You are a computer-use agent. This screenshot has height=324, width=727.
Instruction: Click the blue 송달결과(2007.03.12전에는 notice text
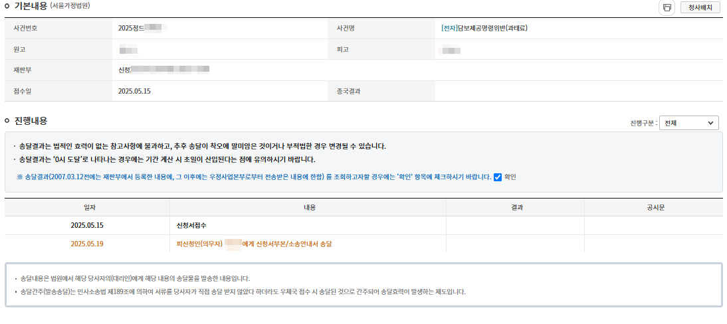coord(254,177)
